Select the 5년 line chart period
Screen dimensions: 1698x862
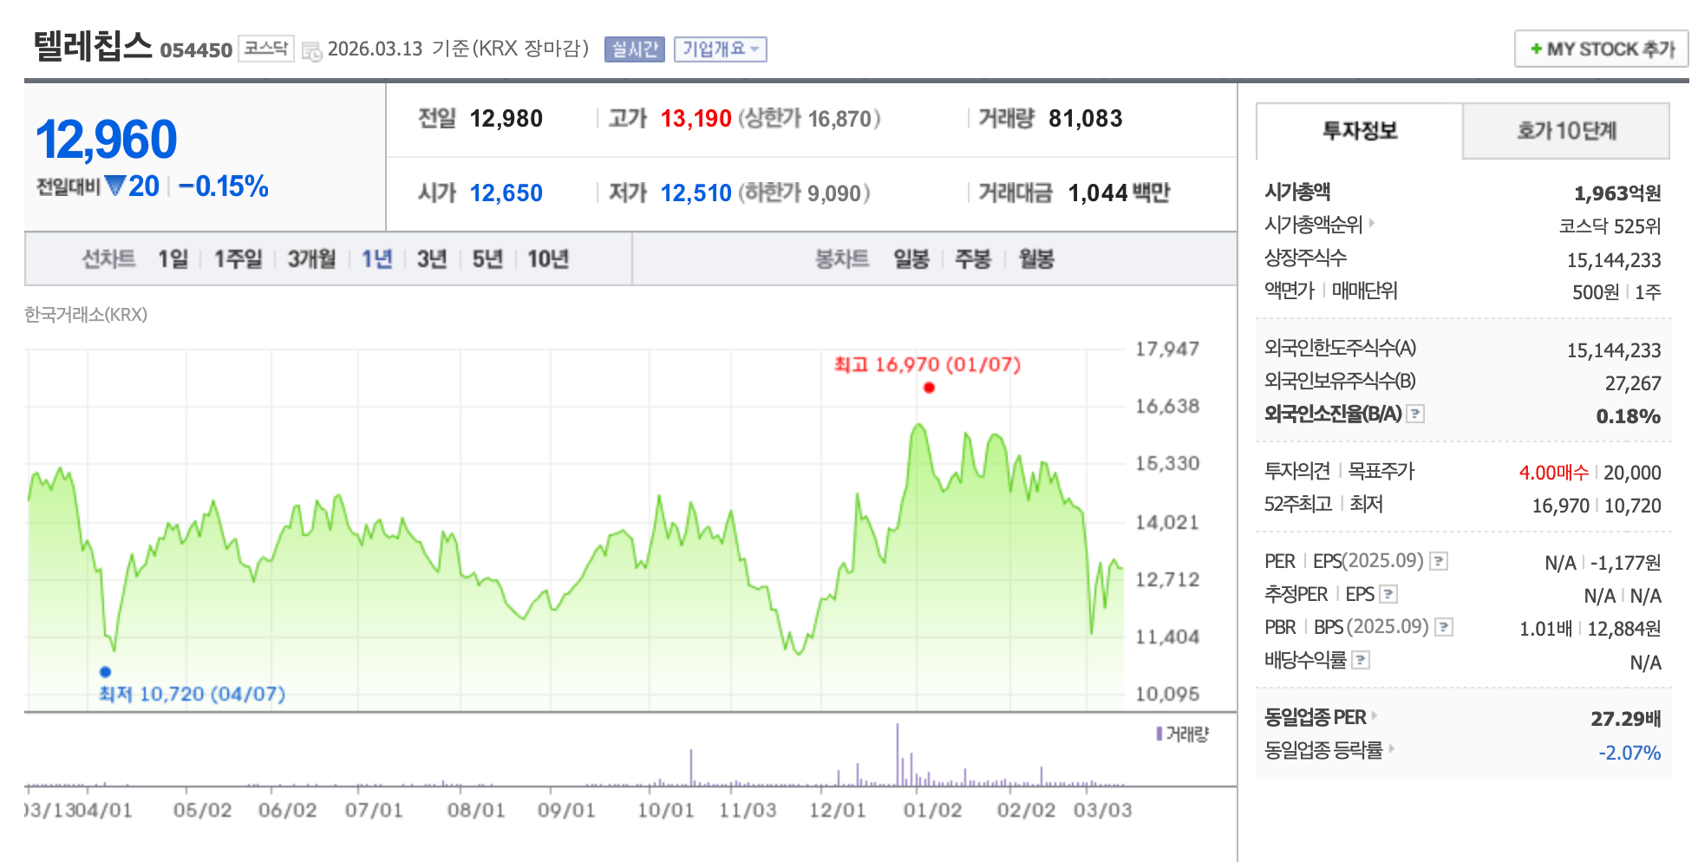click(x=487, y=258)
